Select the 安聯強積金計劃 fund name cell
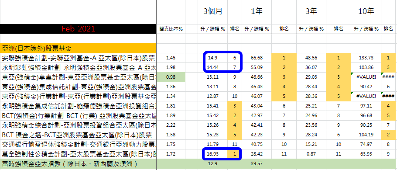The image size is (397, 170). coord(78,58)
